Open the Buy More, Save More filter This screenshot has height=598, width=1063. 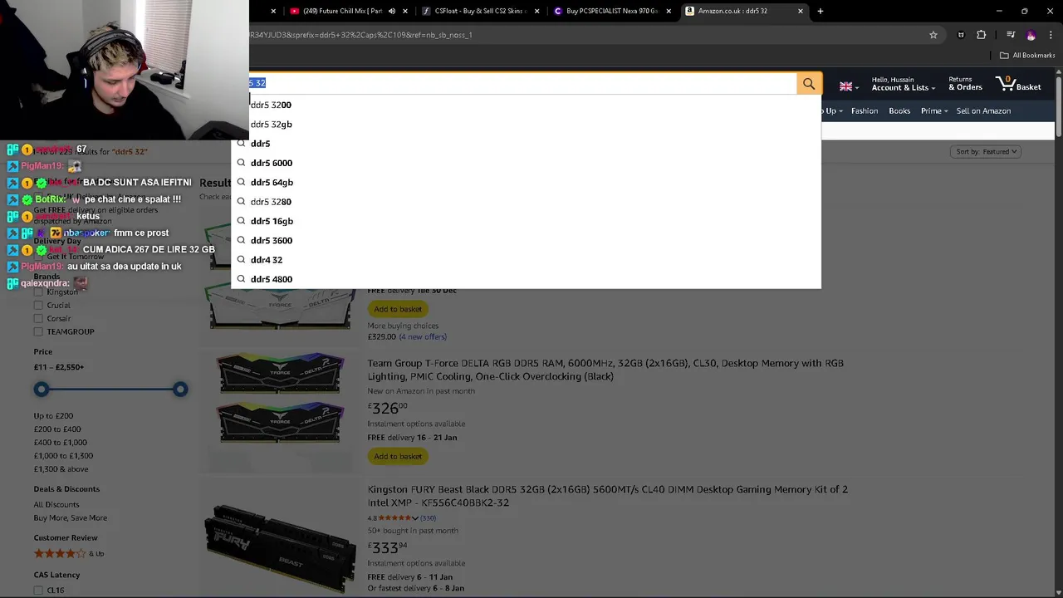(x=71, y=517)
